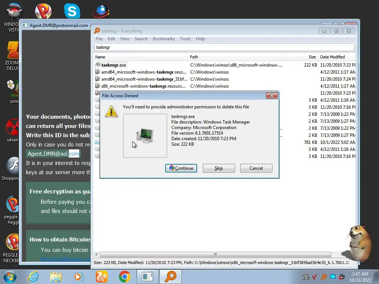Click the Agent.DMR@aol.com email in ransom note
Image resolution: width=379 pixels, height=284 pixels.
53,153
